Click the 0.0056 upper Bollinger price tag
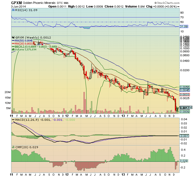The height and width of the screenshot is (177, 194). click(x=184, y=87)
